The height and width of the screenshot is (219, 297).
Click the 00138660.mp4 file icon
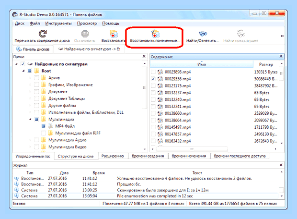[x=160, y=113]
